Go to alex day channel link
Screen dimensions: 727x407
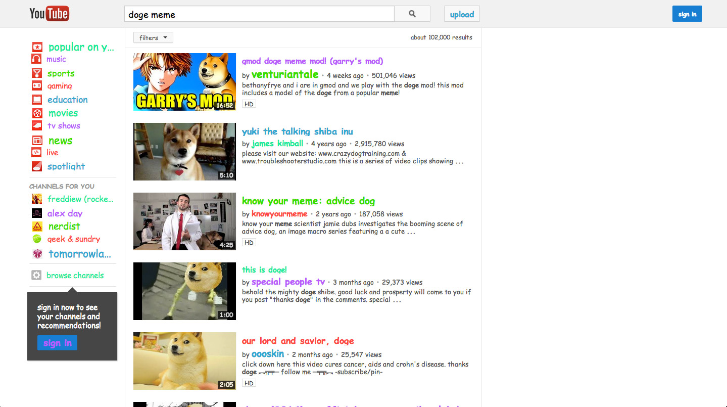click(65, 213)
